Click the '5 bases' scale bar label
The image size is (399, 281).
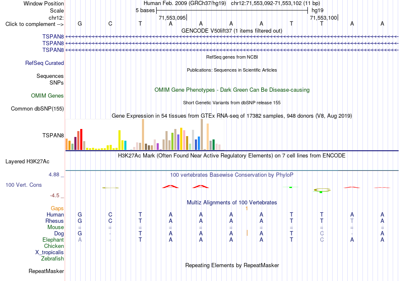click(145, 10)
